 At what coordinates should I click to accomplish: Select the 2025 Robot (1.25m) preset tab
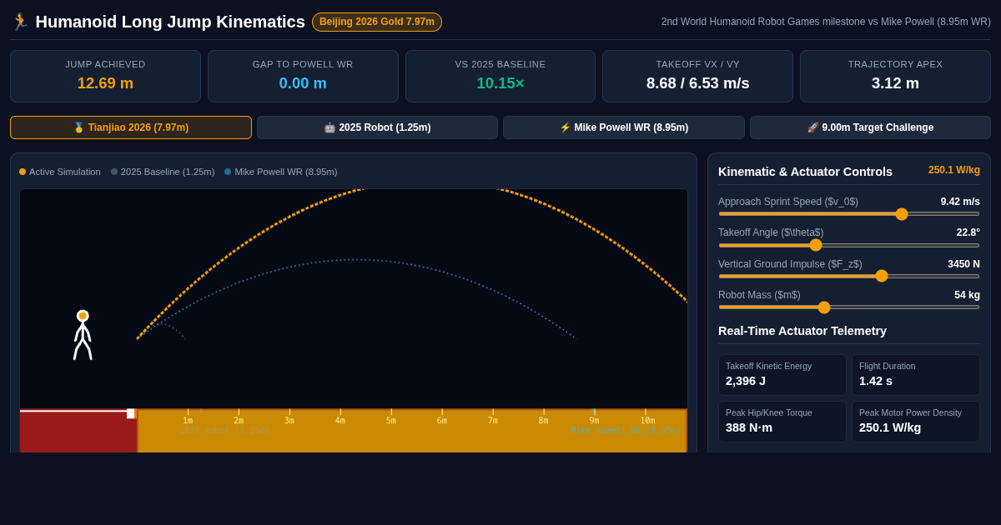pyautogui.click(x=377, y=127)
